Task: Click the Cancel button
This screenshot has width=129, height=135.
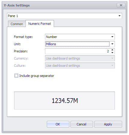Action: [x=82, y=124]
